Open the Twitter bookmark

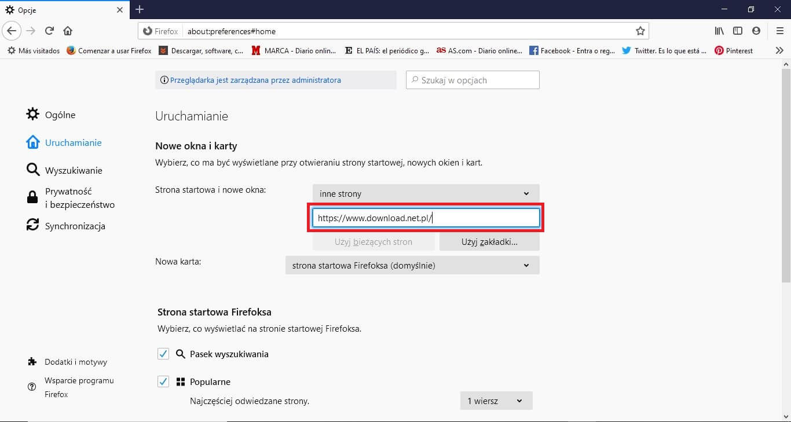[x=664, y=51]
